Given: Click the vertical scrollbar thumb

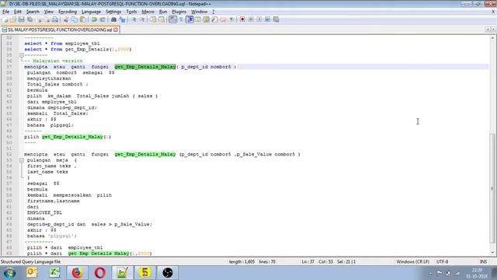Looking at the screenshot, I should pyautogui.click(x=492, y=188).
